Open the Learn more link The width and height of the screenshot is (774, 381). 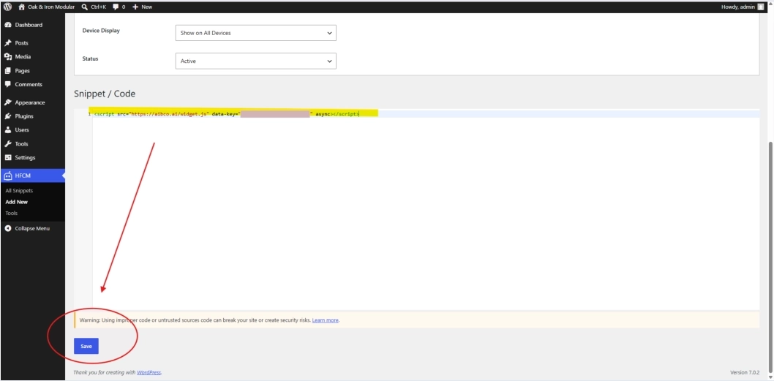[326, 320]
